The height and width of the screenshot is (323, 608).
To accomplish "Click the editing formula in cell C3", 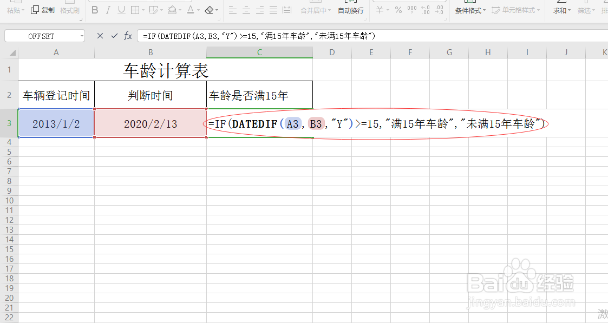I will 376,124.
